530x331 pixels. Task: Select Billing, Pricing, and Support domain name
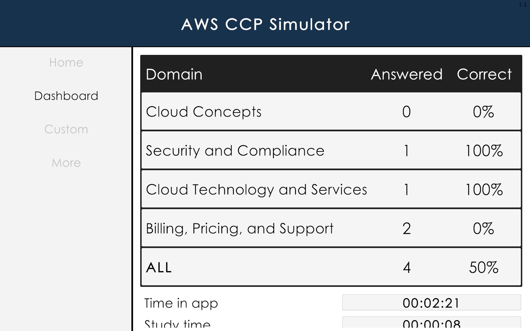tap(240, 228)
